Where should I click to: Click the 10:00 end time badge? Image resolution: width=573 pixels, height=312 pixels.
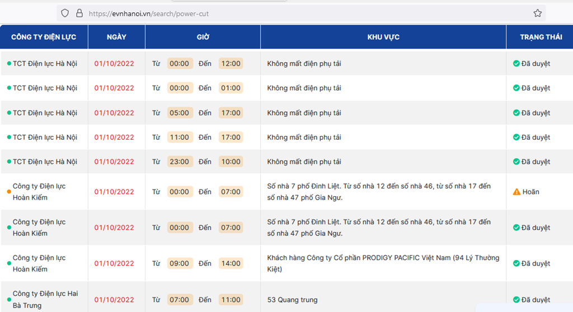pos(231,162)
